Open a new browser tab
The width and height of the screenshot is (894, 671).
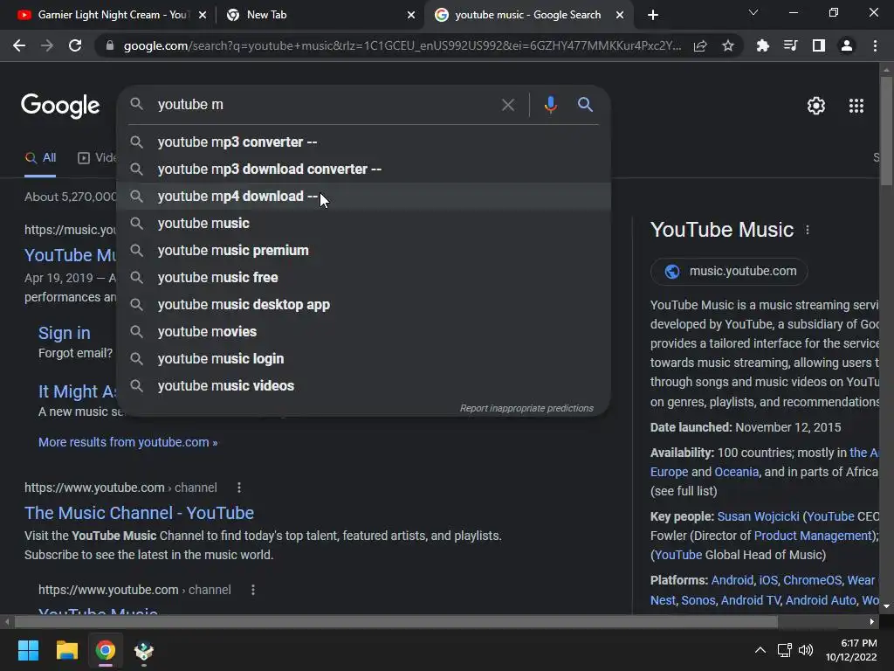coord(653,15)
